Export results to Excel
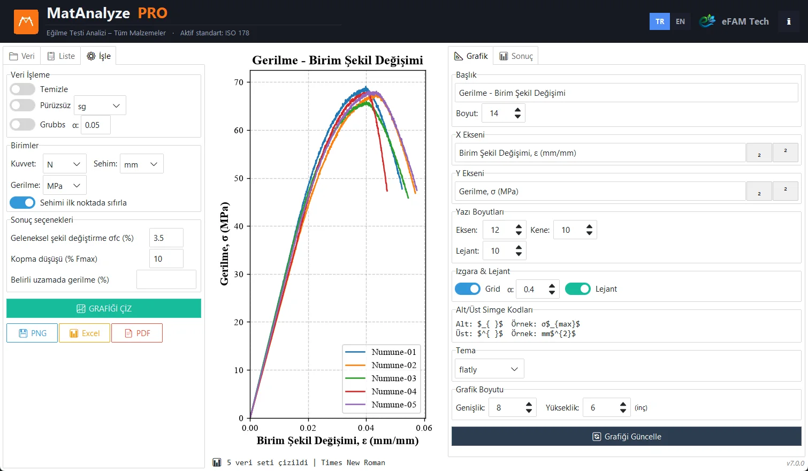 pyautogui.click(x=85, y=333)
